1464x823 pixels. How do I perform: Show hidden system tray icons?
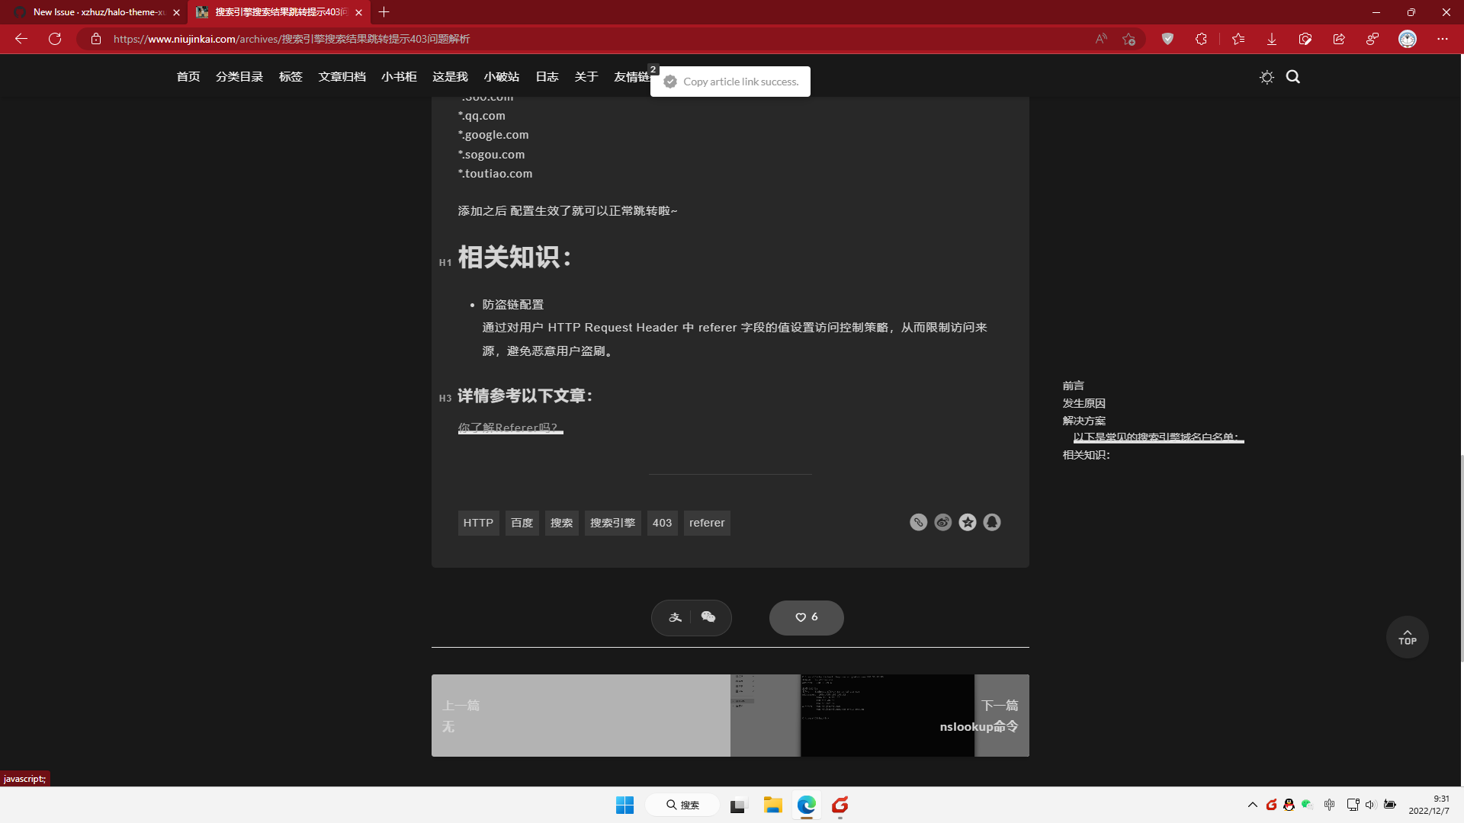(1253, 805)
